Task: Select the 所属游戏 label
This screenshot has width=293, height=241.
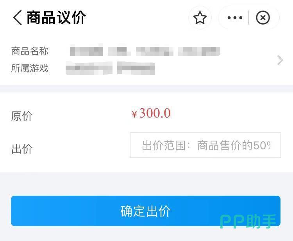Action: [x=30, y=68]
